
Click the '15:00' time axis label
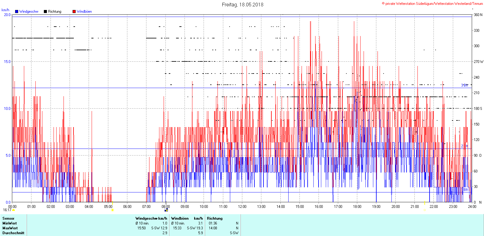tap(300, 207)
